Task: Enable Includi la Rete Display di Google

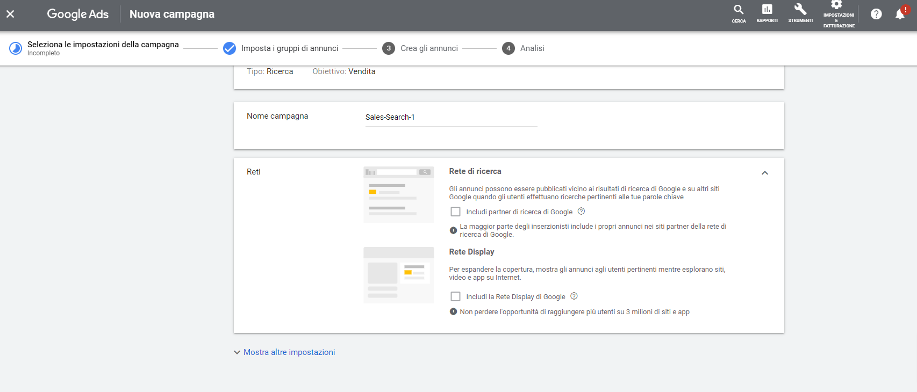Action: pyautogui.click(x=456, y=296)
